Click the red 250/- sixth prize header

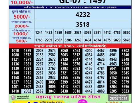70,46
